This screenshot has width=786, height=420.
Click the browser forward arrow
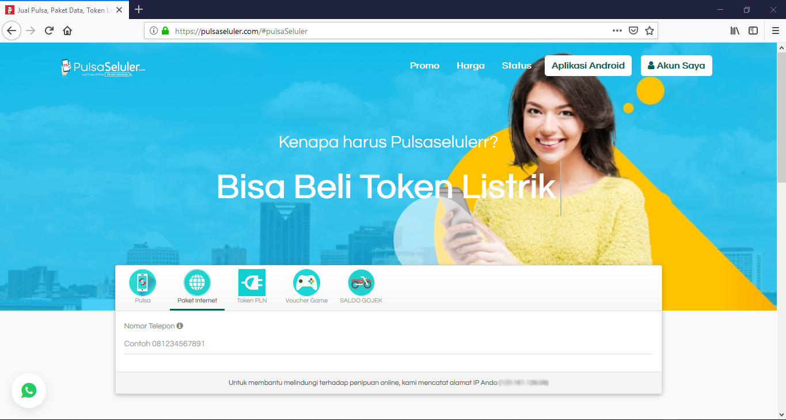click(x=31, y=31)
